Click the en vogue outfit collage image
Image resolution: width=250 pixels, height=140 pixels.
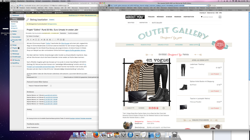pos(147,82)
